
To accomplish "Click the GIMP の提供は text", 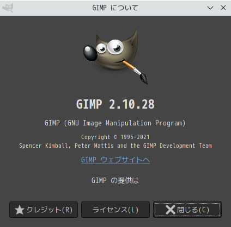I will [115, 180].
